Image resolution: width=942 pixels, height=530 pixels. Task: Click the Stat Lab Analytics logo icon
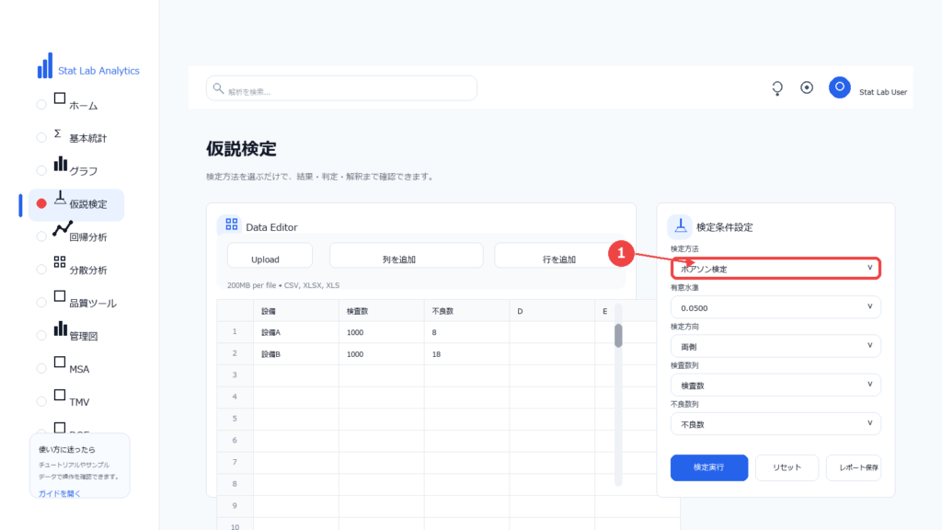[45, 65]
